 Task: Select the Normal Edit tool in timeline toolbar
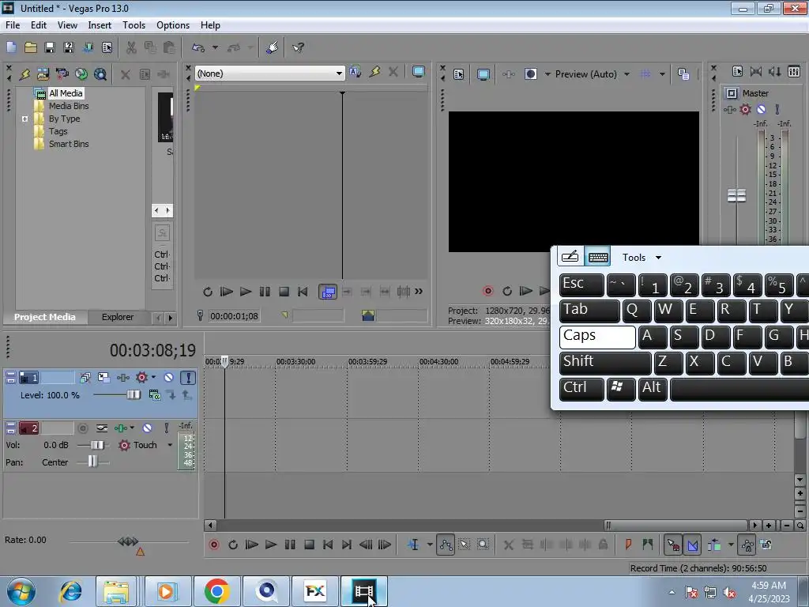pos(413,545)
